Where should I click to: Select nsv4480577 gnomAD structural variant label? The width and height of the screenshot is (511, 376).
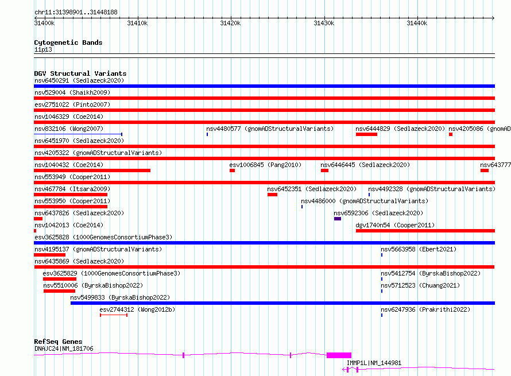pos(270,129)
